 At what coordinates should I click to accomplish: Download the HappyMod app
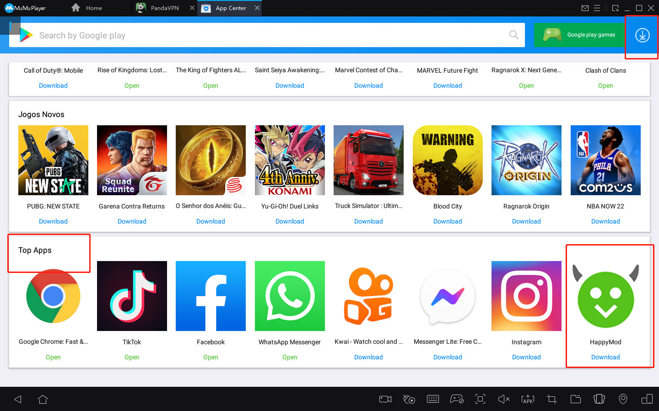coord(605,357)
